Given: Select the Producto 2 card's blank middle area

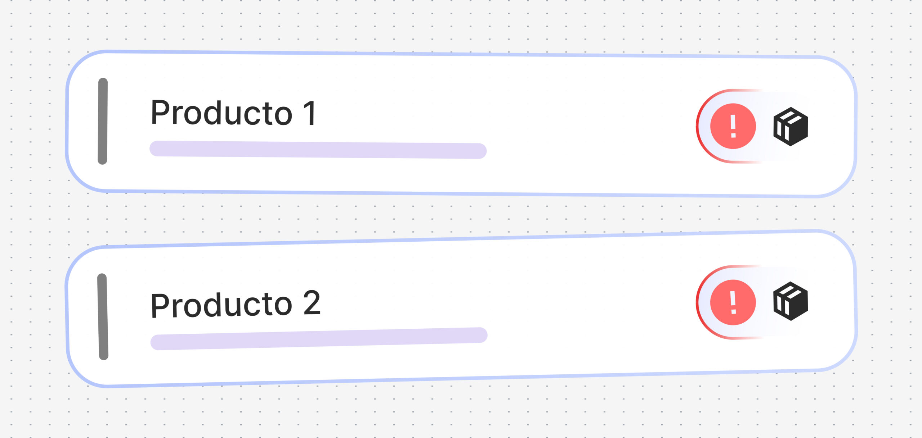Looking at the screenshot, I should pyautogui.click(x=576, y=306).
